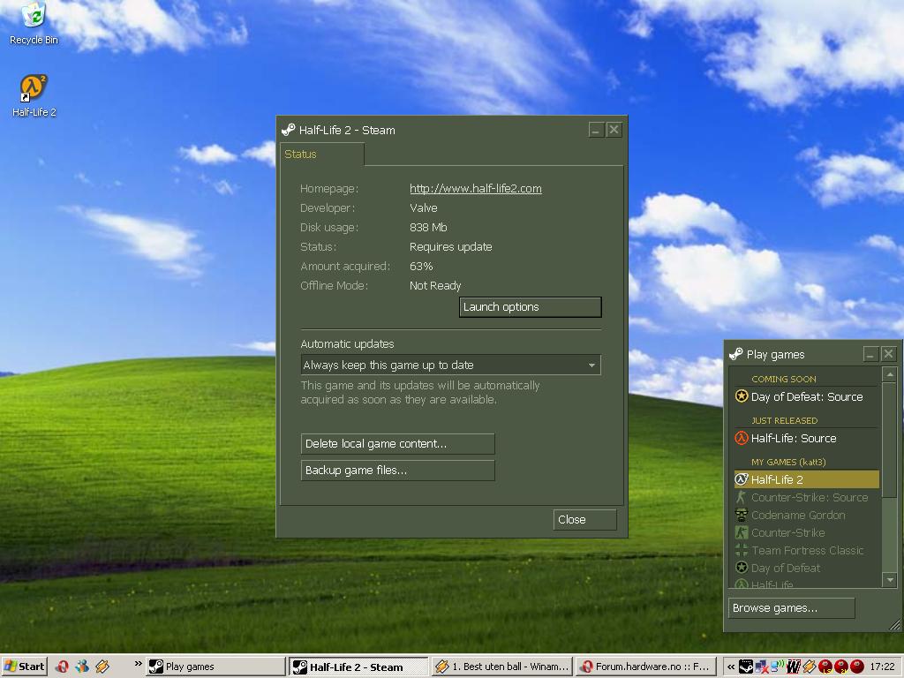Open Winamp from the quick launch bar
The image size is (904, 678).
tap(102, 667)
